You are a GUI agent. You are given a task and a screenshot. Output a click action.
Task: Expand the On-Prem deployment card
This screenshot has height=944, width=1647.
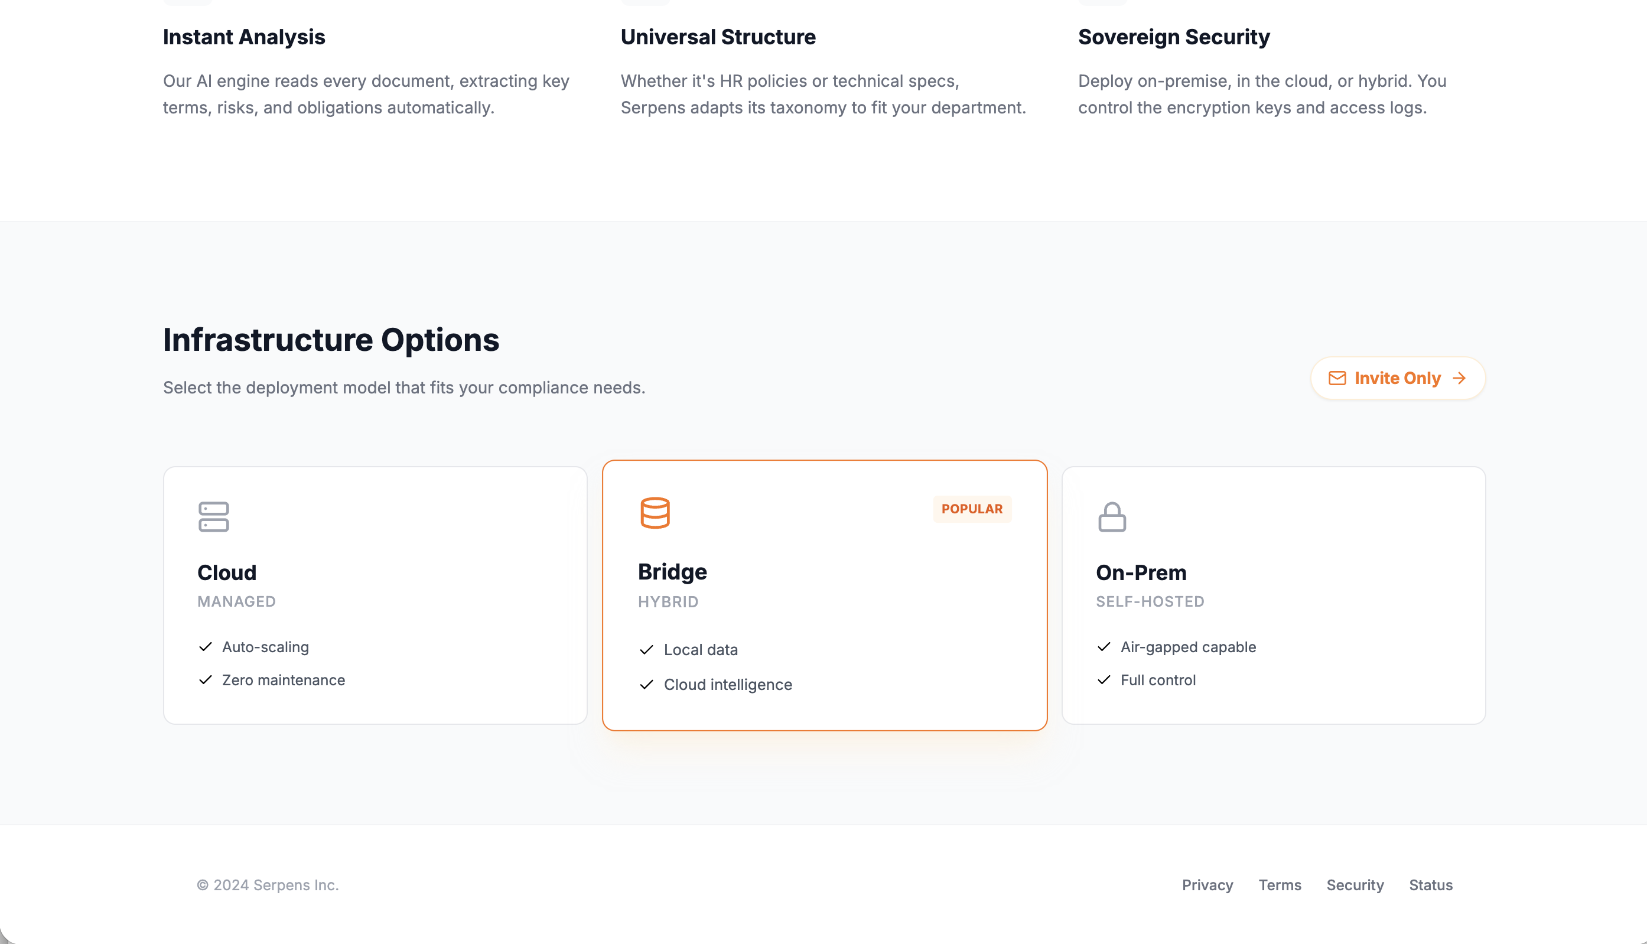[1274, 597]
